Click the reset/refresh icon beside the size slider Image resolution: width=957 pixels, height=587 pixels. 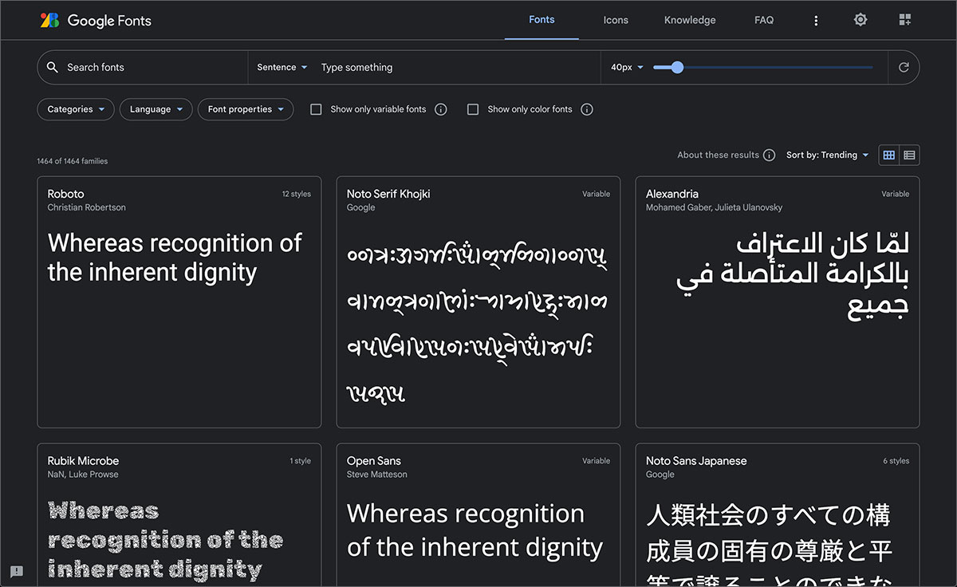point(904,67)
